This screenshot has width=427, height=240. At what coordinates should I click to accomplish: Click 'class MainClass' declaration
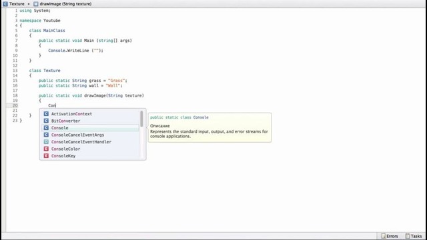pyautogui.click(x=47, y=31)
